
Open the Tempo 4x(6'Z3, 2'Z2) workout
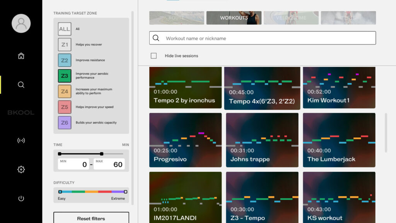click(x=262, y=88)
